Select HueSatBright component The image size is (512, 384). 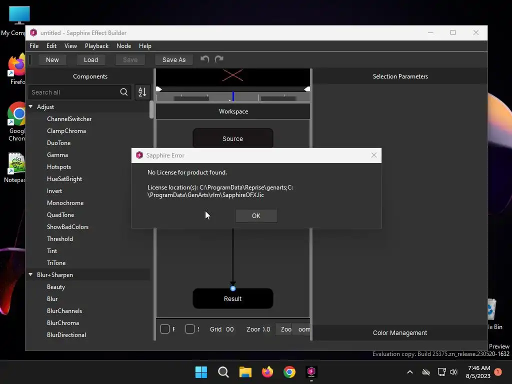[x=64, y=179]
